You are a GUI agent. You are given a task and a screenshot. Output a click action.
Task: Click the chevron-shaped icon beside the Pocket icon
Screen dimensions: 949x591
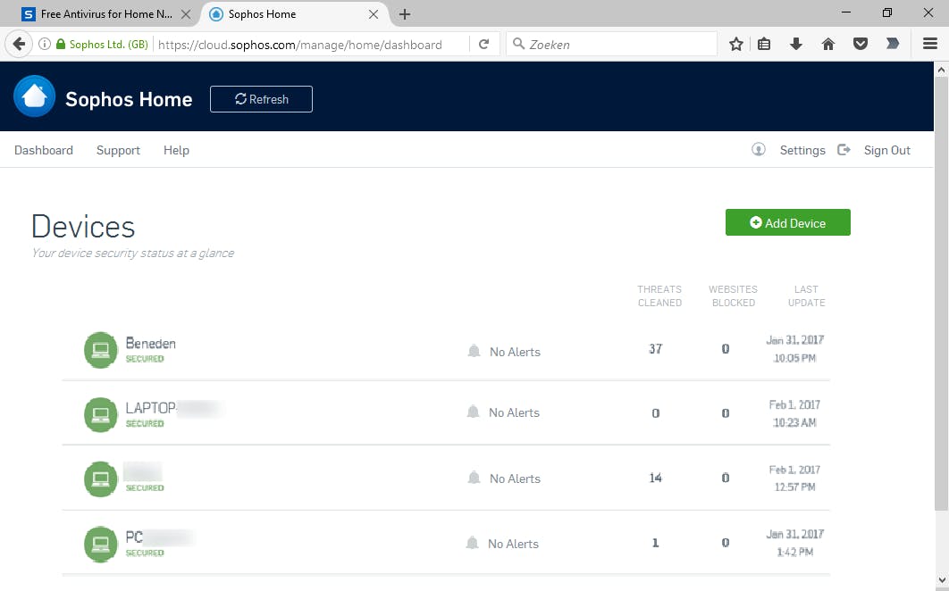[x=892, y=44]
